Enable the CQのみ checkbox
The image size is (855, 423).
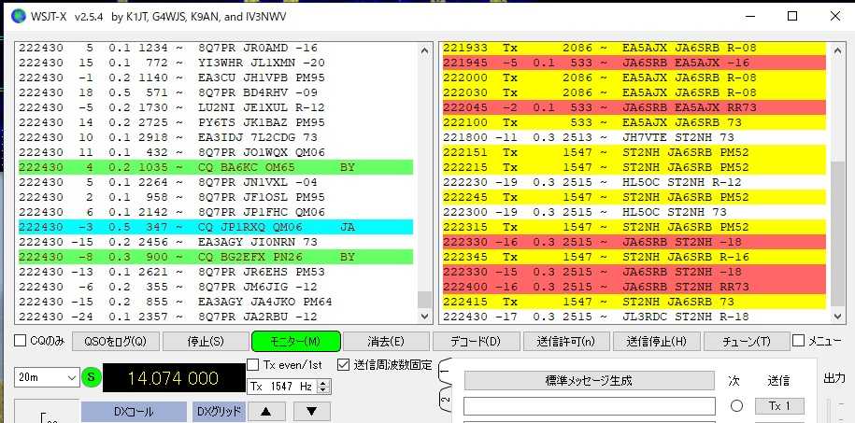point(21,341)
